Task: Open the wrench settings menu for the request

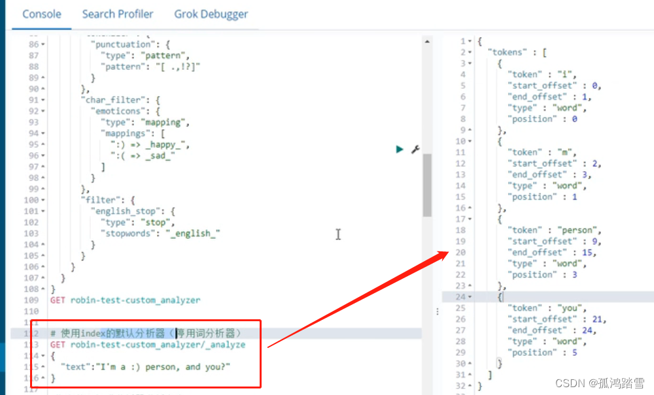Action: (415, 149)
